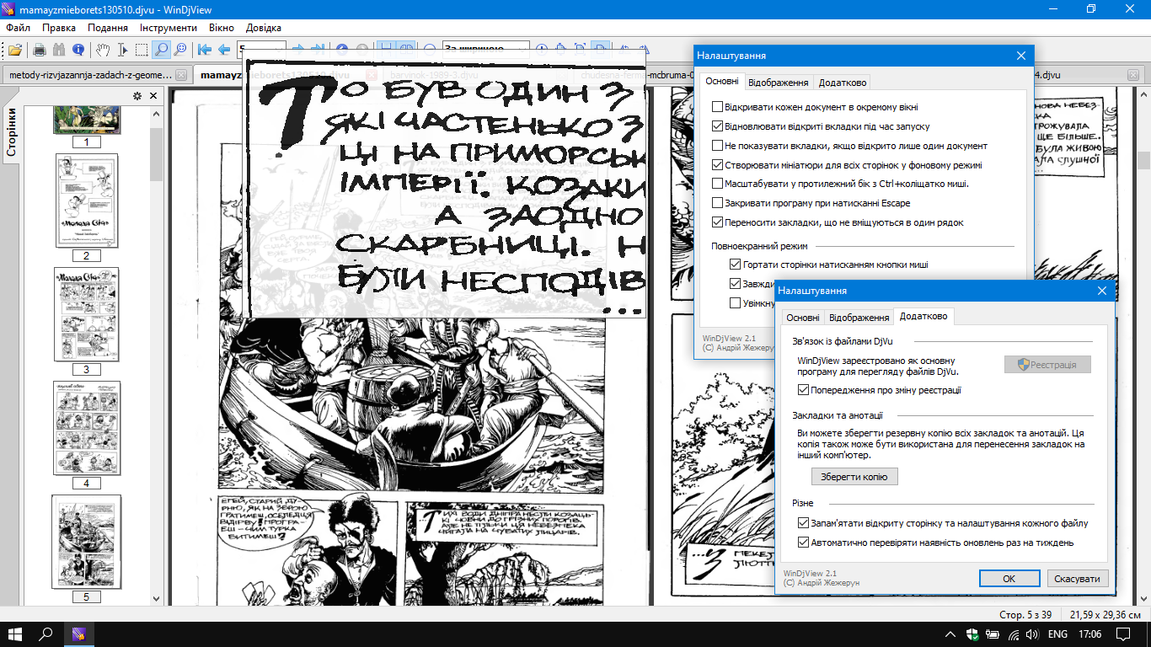Screen dimensions: 1151x647
Task: Select the vertical Сторінки sidebar tab
Action: click(x=11, y=134)
